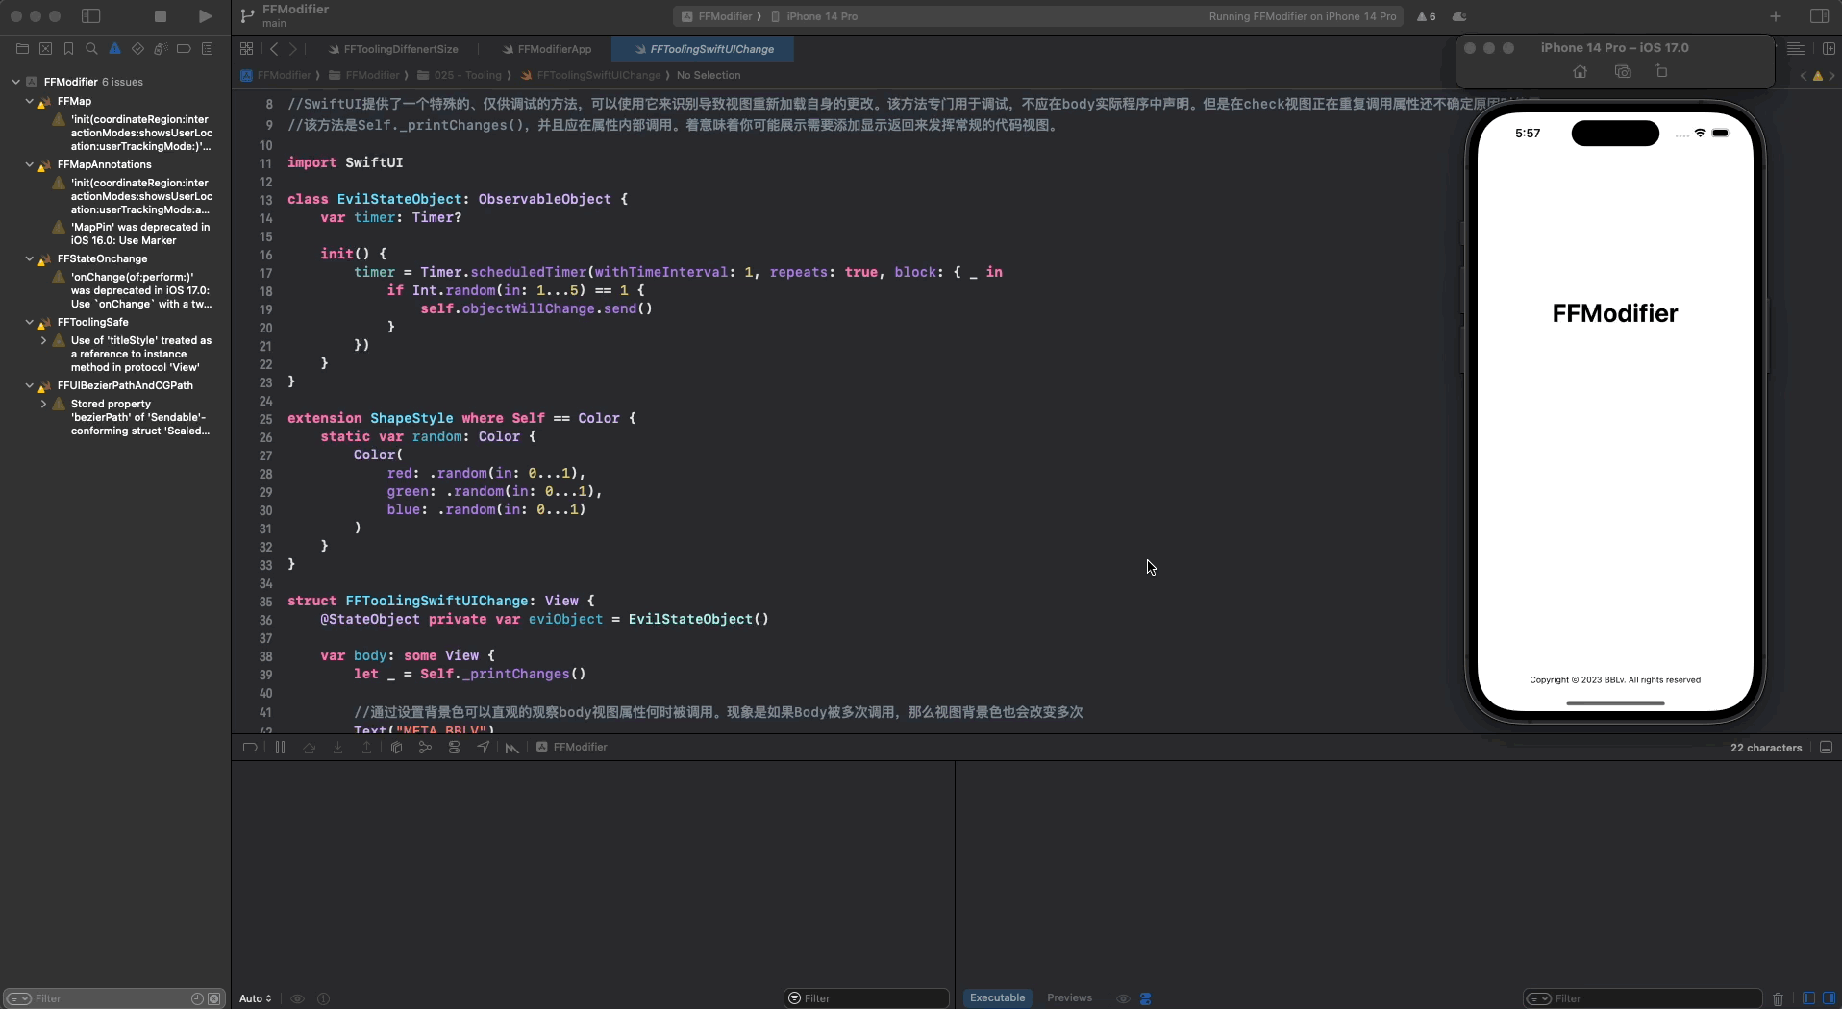Open the Find navigator magnifying glass

pyautogui.click(x=91, y=49)
